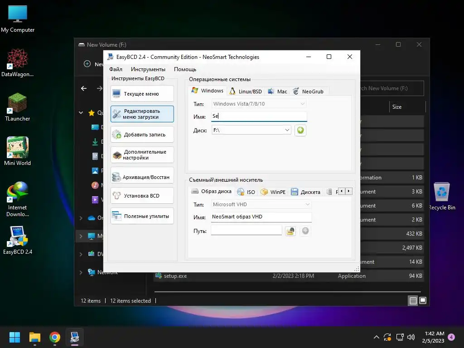Click EasyBCD icon in the taskbar
464x348 pixels.
tap(75, 337)
